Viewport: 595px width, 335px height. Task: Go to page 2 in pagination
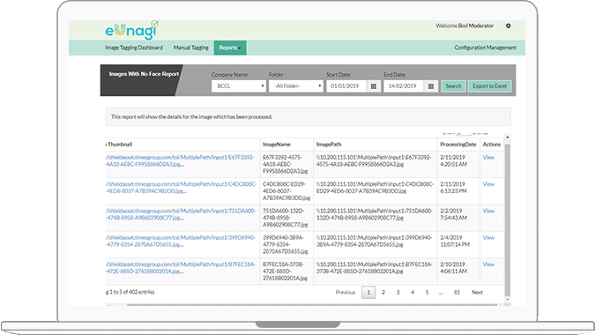tap(383, 292)
